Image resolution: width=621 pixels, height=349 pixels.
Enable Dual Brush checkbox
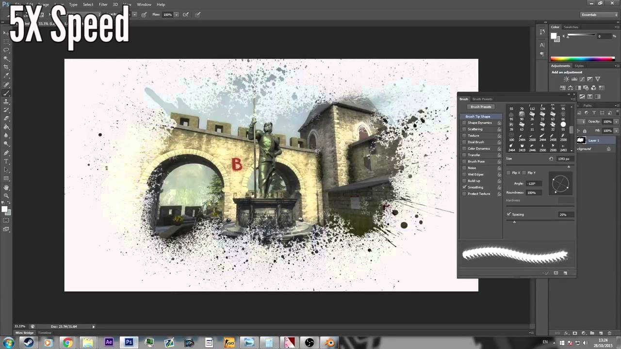pos(464,142)
